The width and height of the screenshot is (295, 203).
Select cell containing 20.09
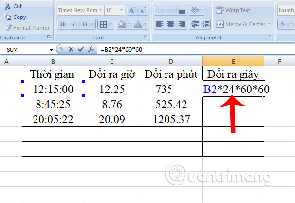112,119
